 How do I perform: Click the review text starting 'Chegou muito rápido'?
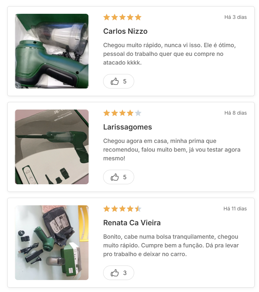point(170,54)
